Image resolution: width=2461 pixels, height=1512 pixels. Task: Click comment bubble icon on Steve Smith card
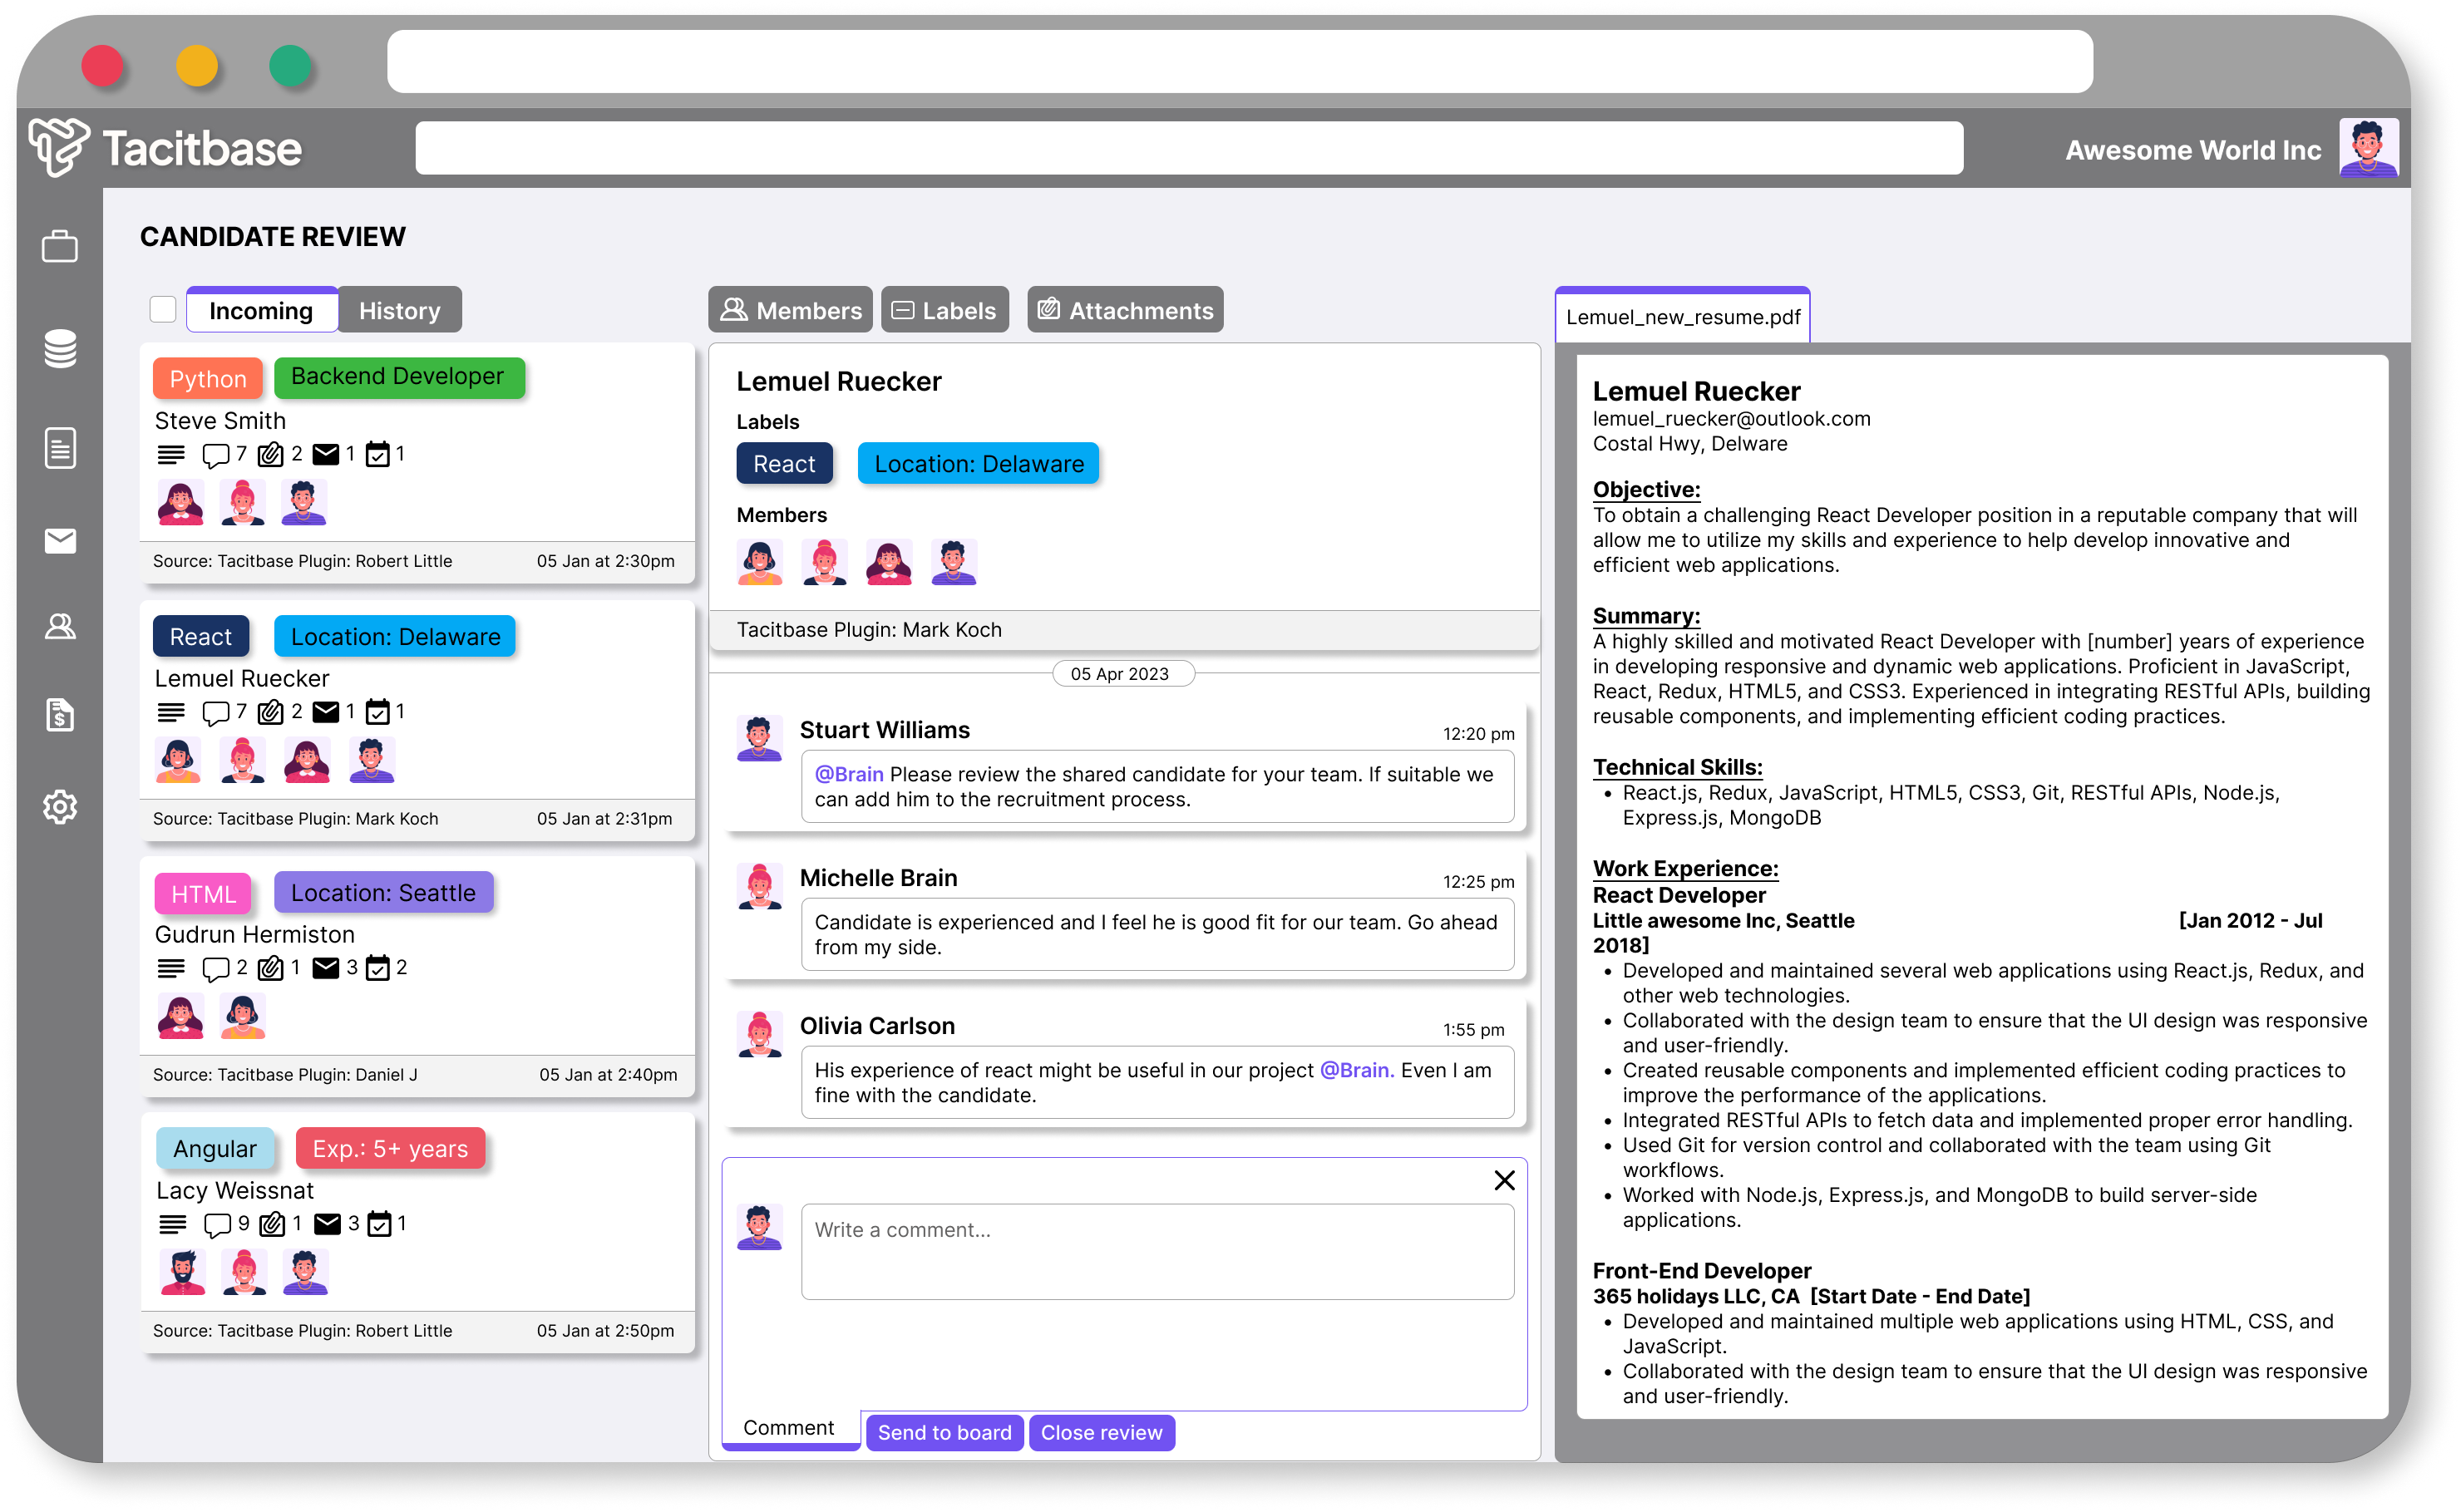click(x=215, y=455)
